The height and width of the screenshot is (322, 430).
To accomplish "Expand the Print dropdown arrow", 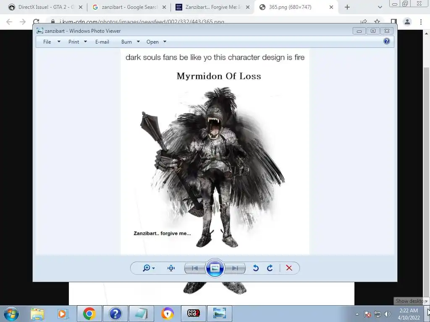I will [85, 42].
